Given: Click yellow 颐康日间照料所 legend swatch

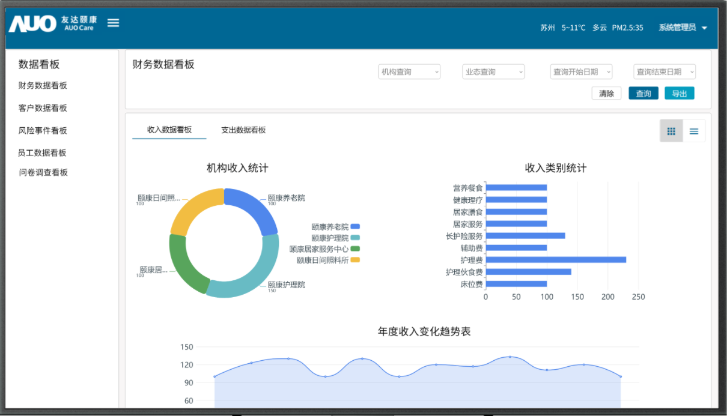Looking at the screenshot, I should 355,260.
